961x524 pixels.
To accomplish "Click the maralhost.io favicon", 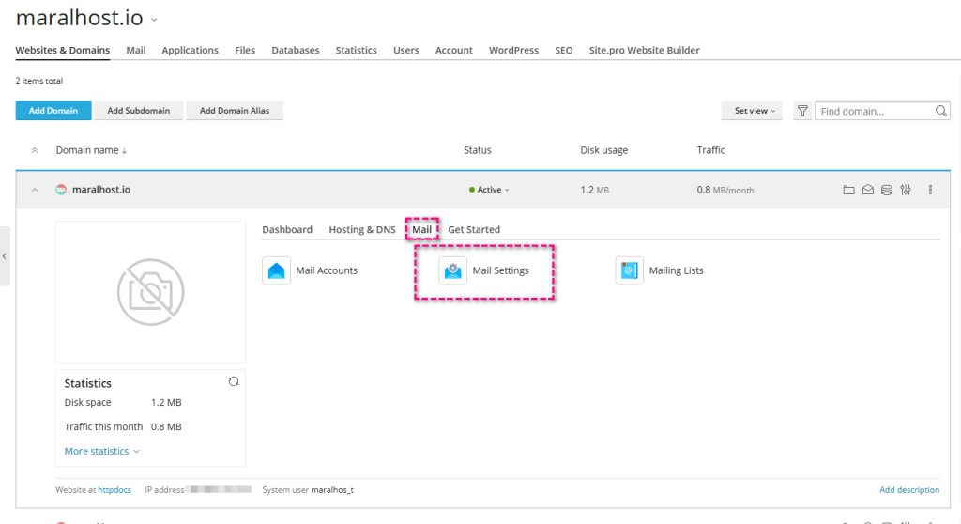I will (61, 190).
